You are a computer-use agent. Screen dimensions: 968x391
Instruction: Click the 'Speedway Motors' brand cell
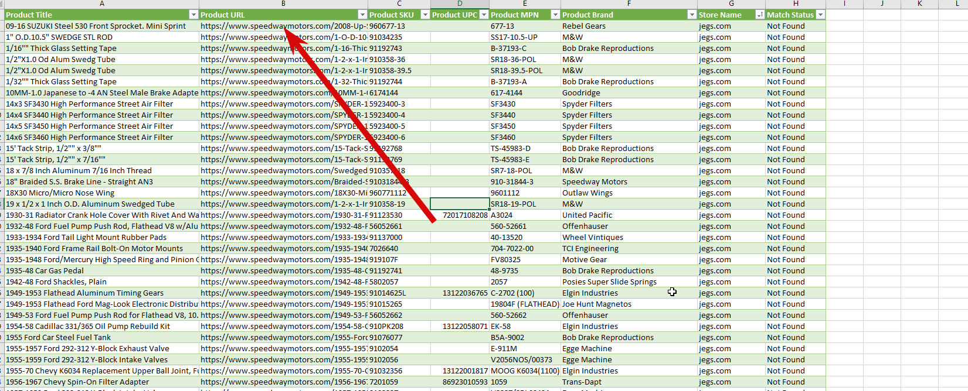[x=629, y=181]
